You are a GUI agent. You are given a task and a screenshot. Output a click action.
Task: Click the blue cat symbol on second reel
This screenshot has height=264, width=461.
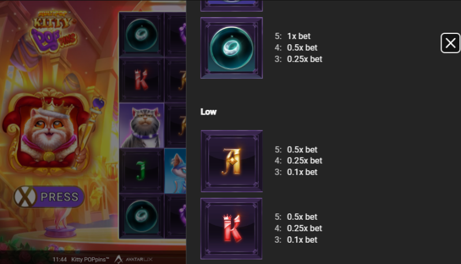click(x=175, y=171)
